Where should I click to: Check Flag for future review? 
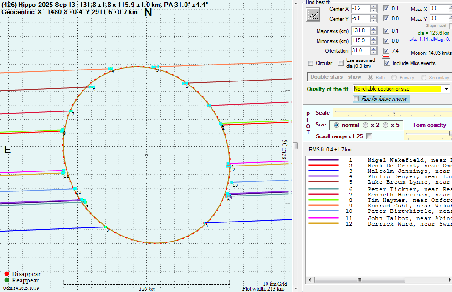356,99
